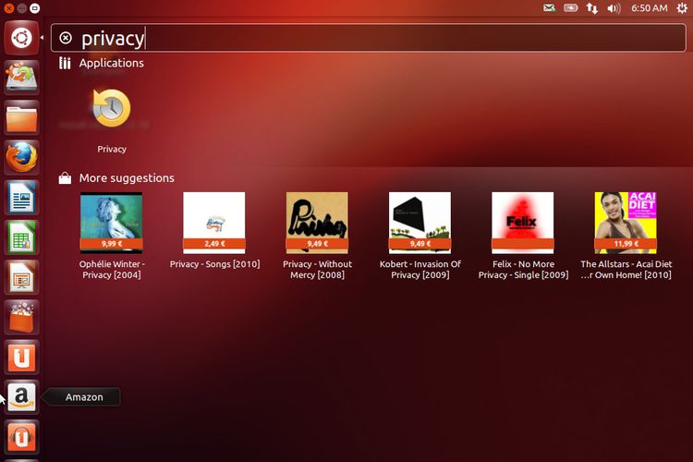This screenshot has height=462, width=693.
Task: Click the More suggestions category header
Action: (127, 178)
